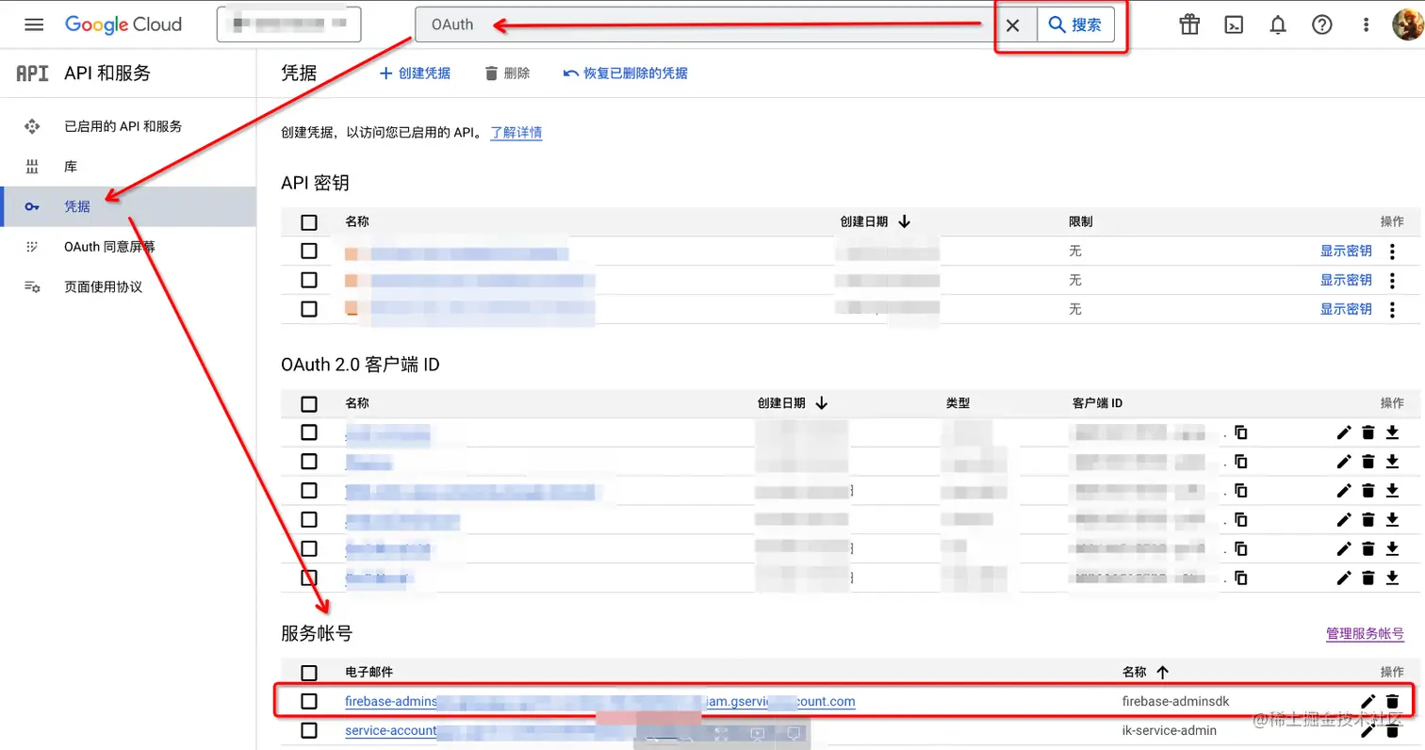Sort OAuth clients by 创建日期 arrow
The image size is (1425, 750).
click(x=821, y=402)
